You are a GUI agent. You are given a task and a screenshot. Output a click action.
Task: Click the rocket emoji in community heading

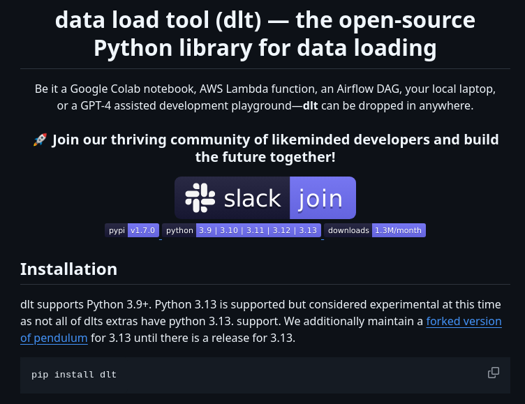tap(40, 140)
